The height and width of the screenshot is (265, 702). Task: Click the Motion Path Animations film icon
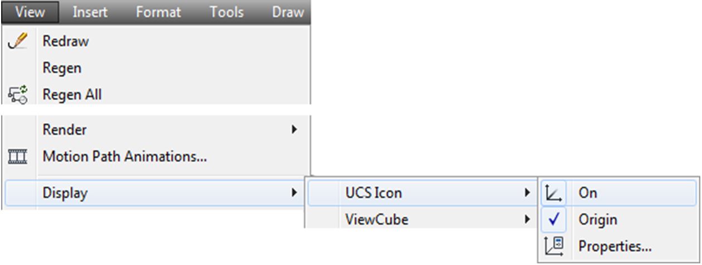[x=18, y=158]
